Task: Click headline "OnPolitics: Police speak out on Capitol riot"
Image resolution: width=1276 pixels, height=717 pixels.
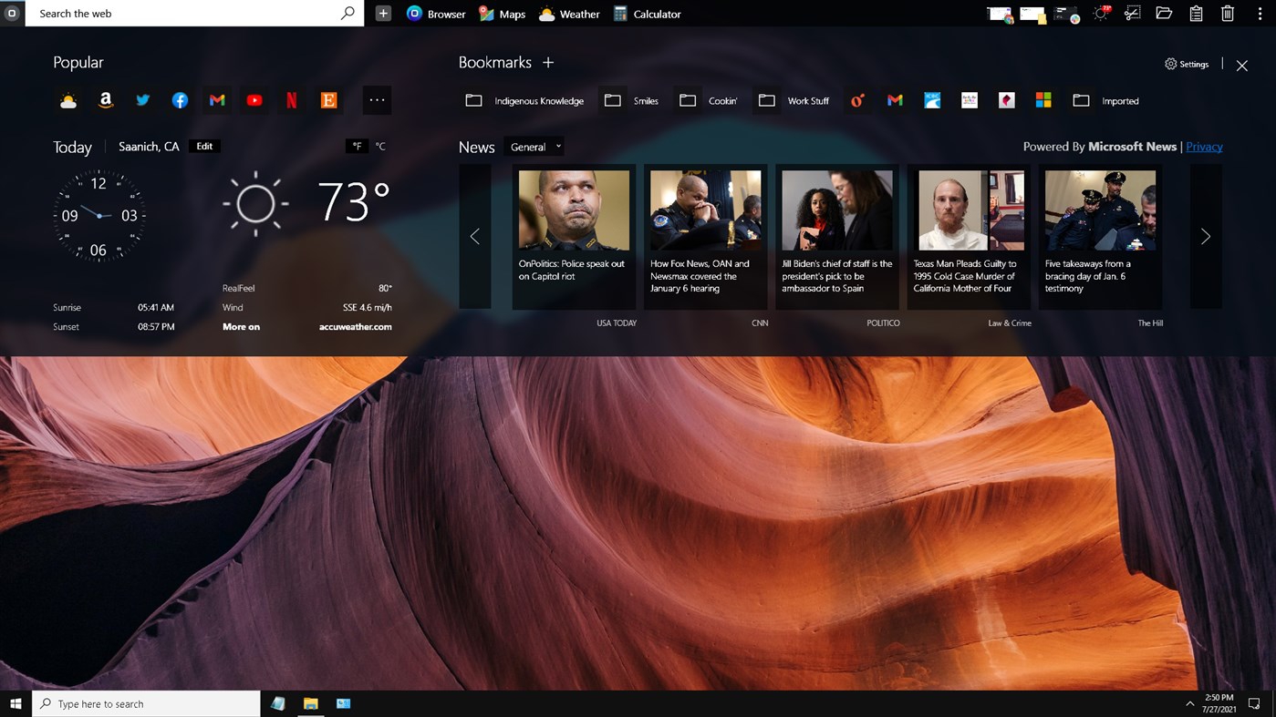Action: (572, 270)
